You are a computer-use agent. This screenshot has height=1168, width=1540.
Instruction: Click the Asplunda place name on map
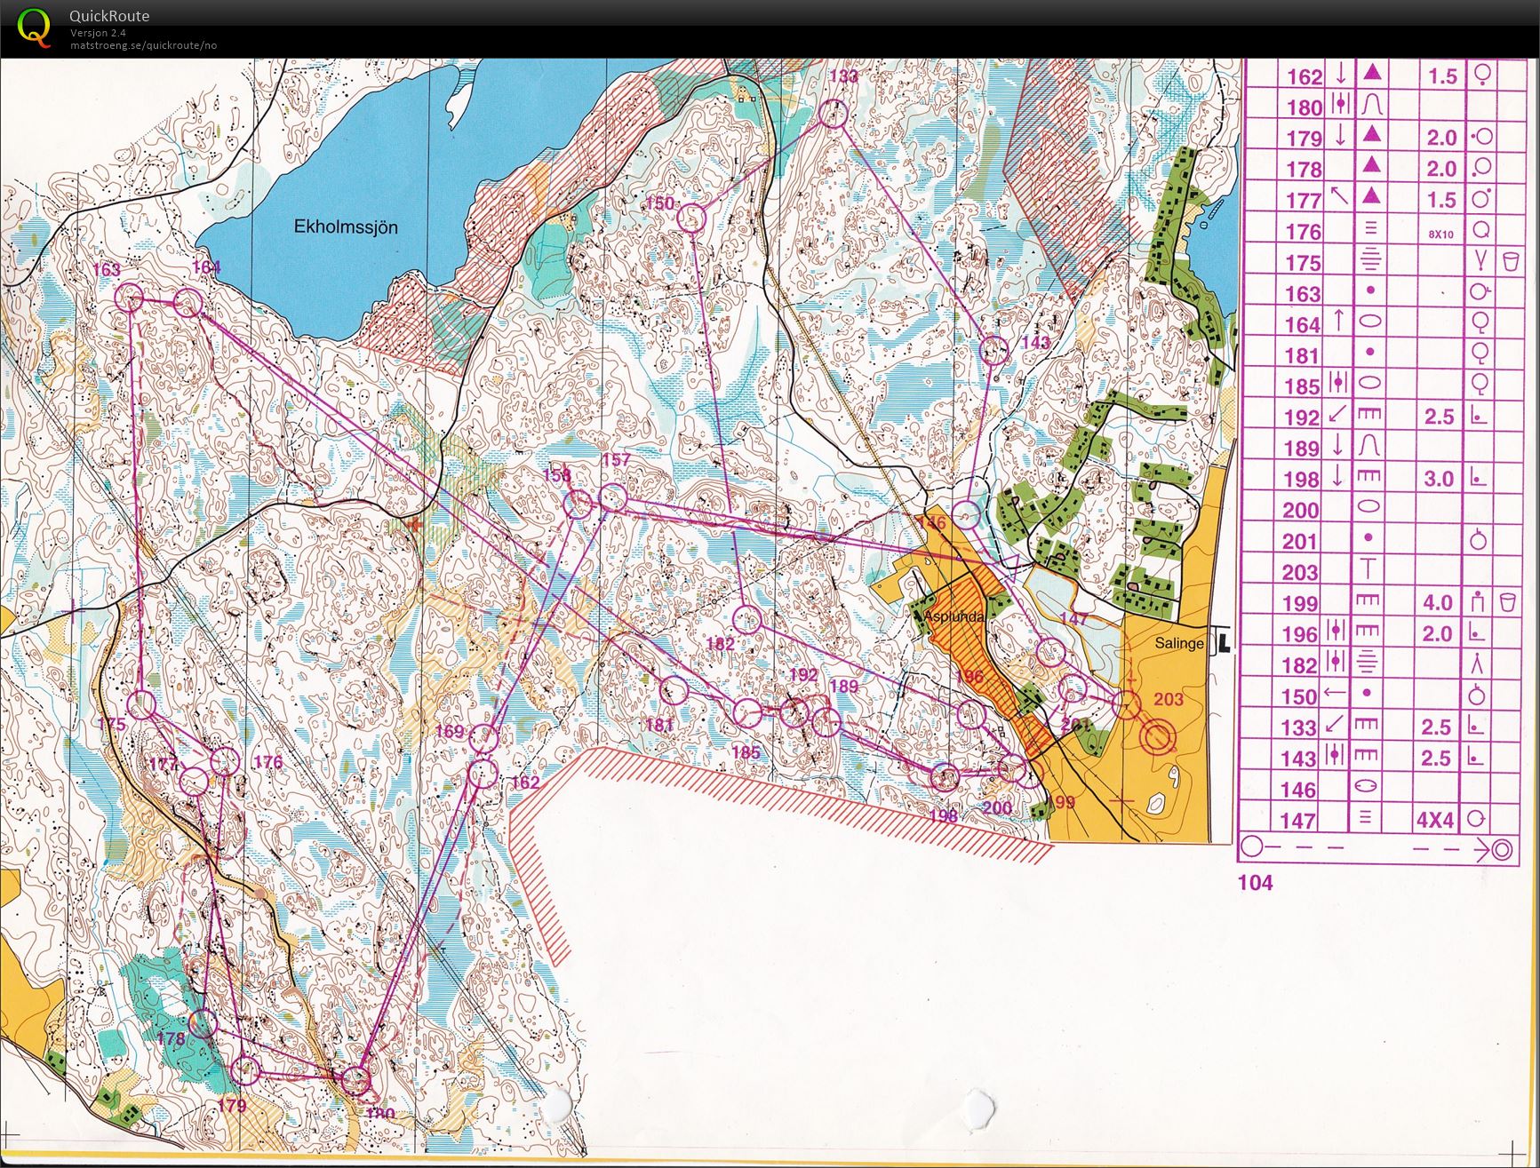click(954, 616)
